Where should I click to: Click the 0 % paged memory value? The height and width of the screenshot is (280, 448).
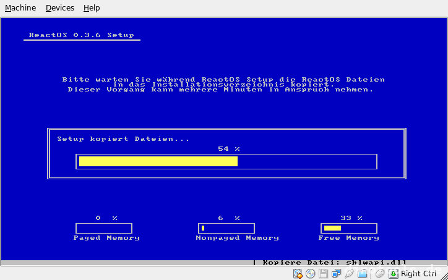[106, 218]
